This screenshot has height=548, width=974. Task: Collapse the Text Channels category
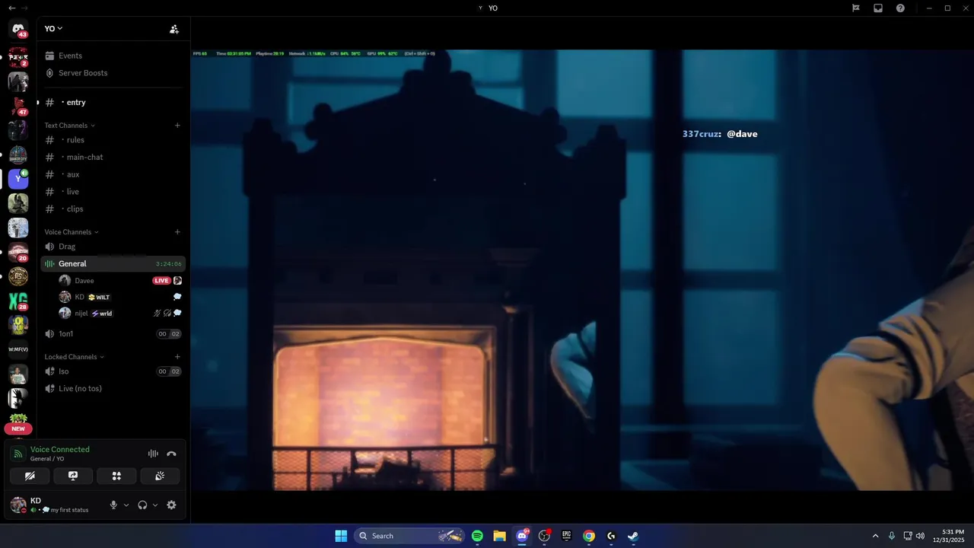pyautogui.click(x=69, y=126)
